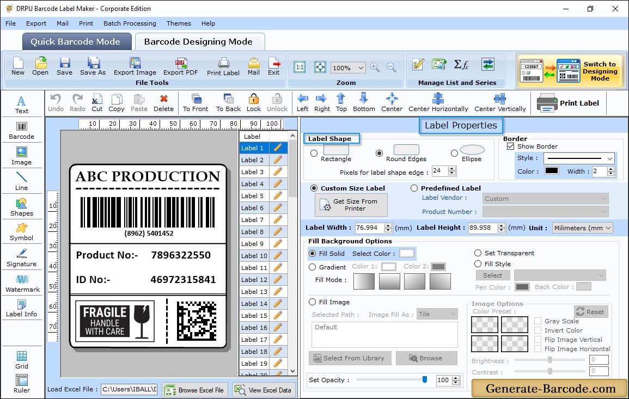Select the Signature tool
The height and width of the screenshot is (399, 629).
(x=22, y=258)
